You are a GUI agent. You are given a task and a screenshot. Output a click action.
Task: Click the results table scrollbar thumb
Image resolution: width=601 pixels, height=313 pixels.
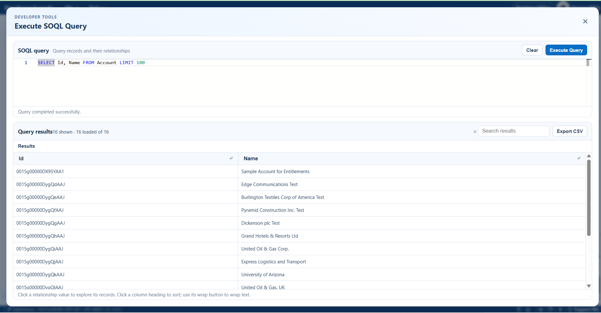click(x=589, y=198)
